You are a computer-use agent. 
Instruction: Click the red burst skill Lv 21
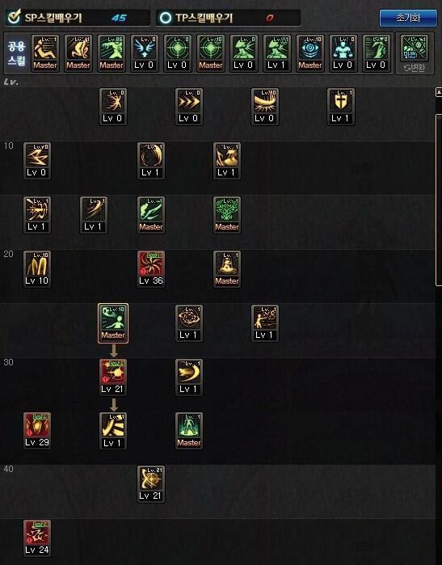click(x=113, y=377)
